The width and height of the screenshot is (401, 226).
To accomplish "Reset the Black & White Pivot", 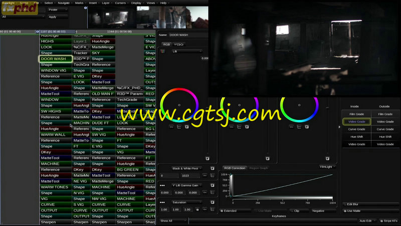I will coord(212,168).
